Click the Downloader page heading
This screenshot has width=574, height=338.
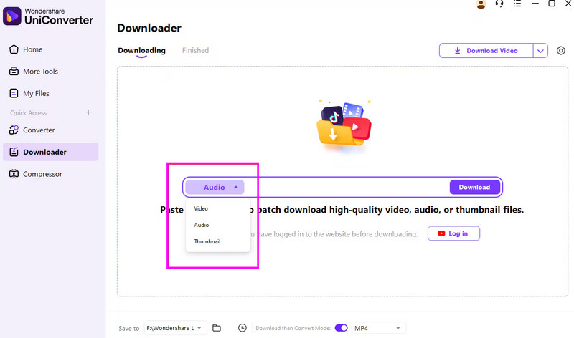click(x=149, y=28)
